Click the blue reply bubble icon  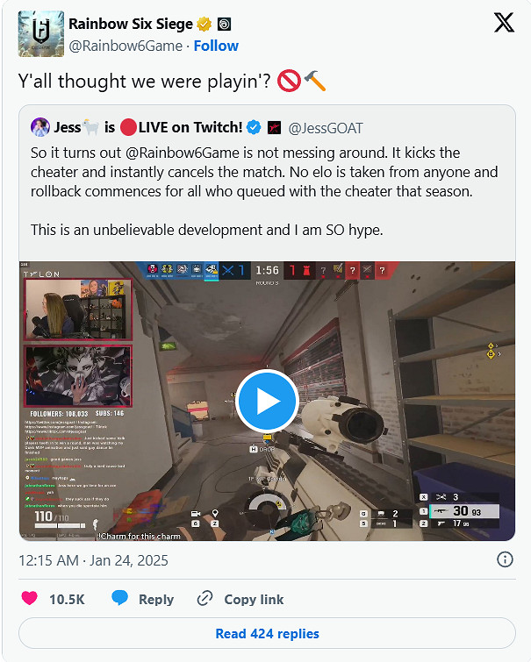(119, 598)
